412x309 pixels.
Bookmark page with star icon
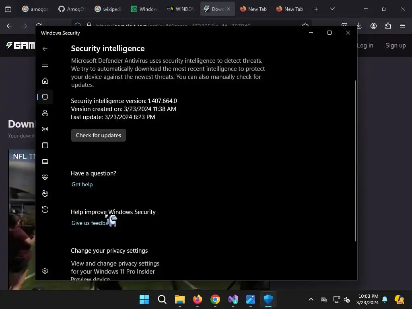pos(305,25)
